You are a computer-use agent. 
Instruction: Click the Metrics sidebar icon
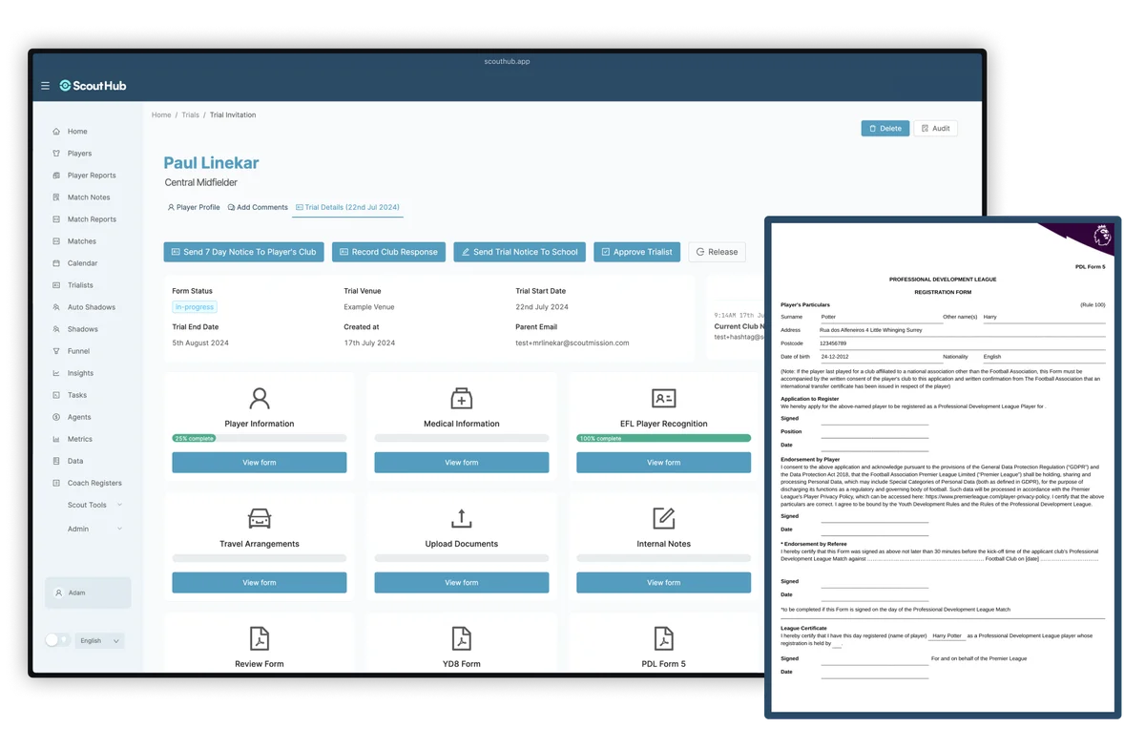click(56, 439)
